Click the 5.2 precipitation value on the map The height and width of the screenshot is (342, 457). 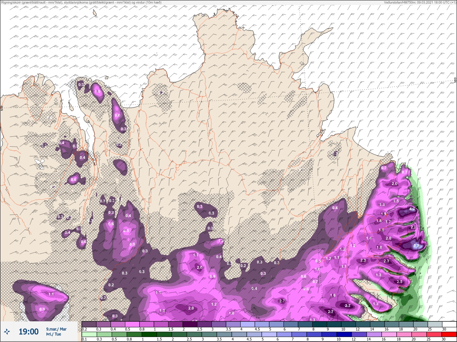(x=416, y=246)
